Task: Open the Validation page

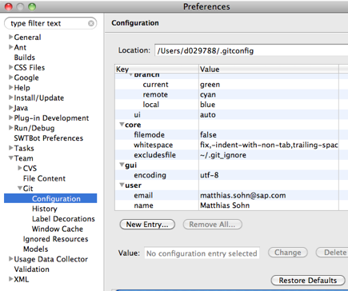Action: tap(31, 269)
